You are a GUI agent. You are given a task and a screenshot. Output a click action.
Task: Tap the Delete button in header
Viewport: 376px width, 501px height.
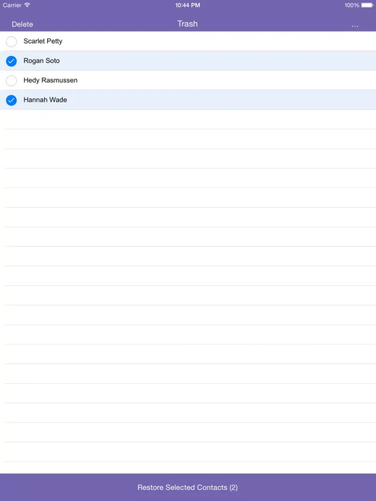pos(23,24)
